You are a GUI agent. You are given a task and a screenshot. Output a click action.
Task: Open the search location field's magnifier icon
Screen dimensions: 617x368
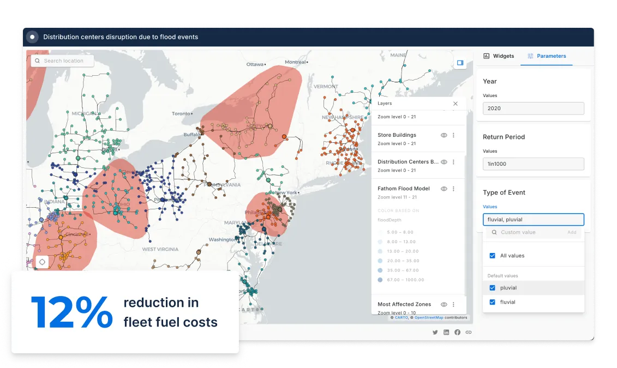[x=37, y=61]
